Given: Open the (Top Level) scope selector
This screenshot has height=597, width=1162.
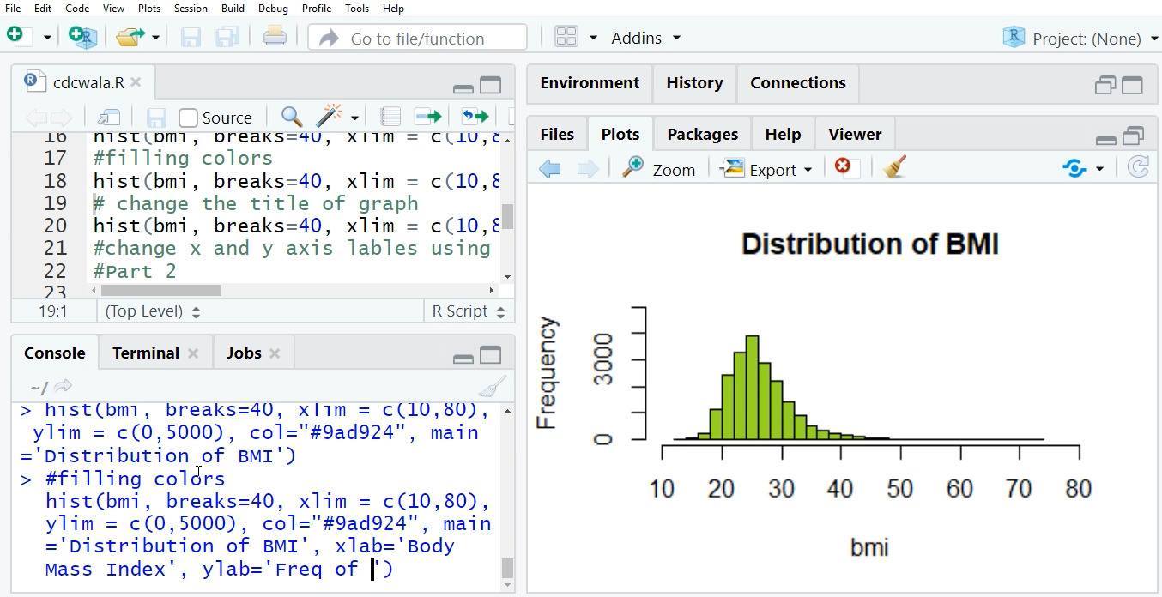Looking at the screenshot, I should pyautogui.click(x=152, y=311).
